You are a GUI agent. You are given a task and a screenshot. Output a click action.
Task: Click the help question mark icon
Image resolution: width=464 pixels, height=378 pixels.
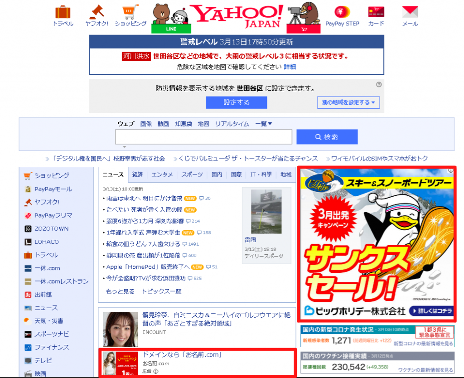tap(378, 85)
